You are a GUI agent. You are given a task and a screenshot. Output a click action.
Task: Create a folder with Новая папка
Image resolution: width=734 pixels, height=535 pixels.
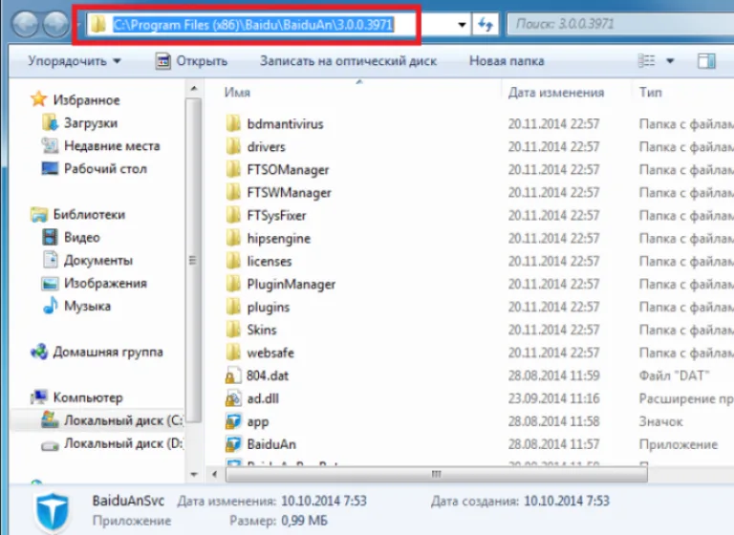[507, 61]
